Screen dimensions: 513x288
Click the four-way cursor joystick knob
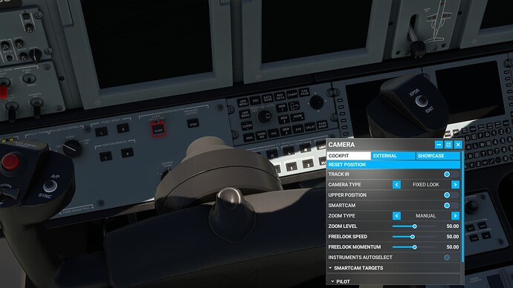pos(317,102)
